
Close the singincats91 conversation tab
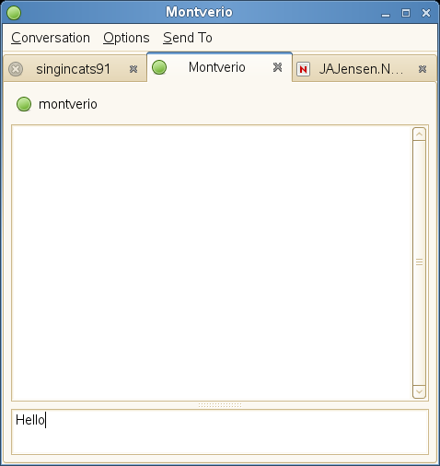click(x=133, y=69)
